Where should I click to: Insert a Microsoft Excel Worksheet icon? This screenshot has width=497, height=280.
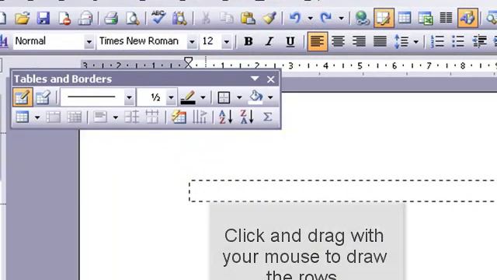click(426, 18)
